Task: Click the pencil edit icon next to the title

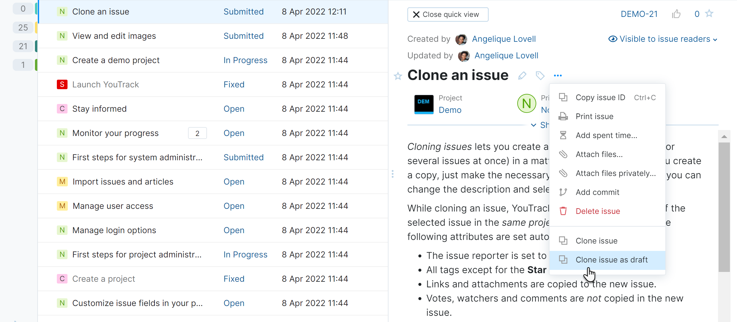Action: (522, 76)
